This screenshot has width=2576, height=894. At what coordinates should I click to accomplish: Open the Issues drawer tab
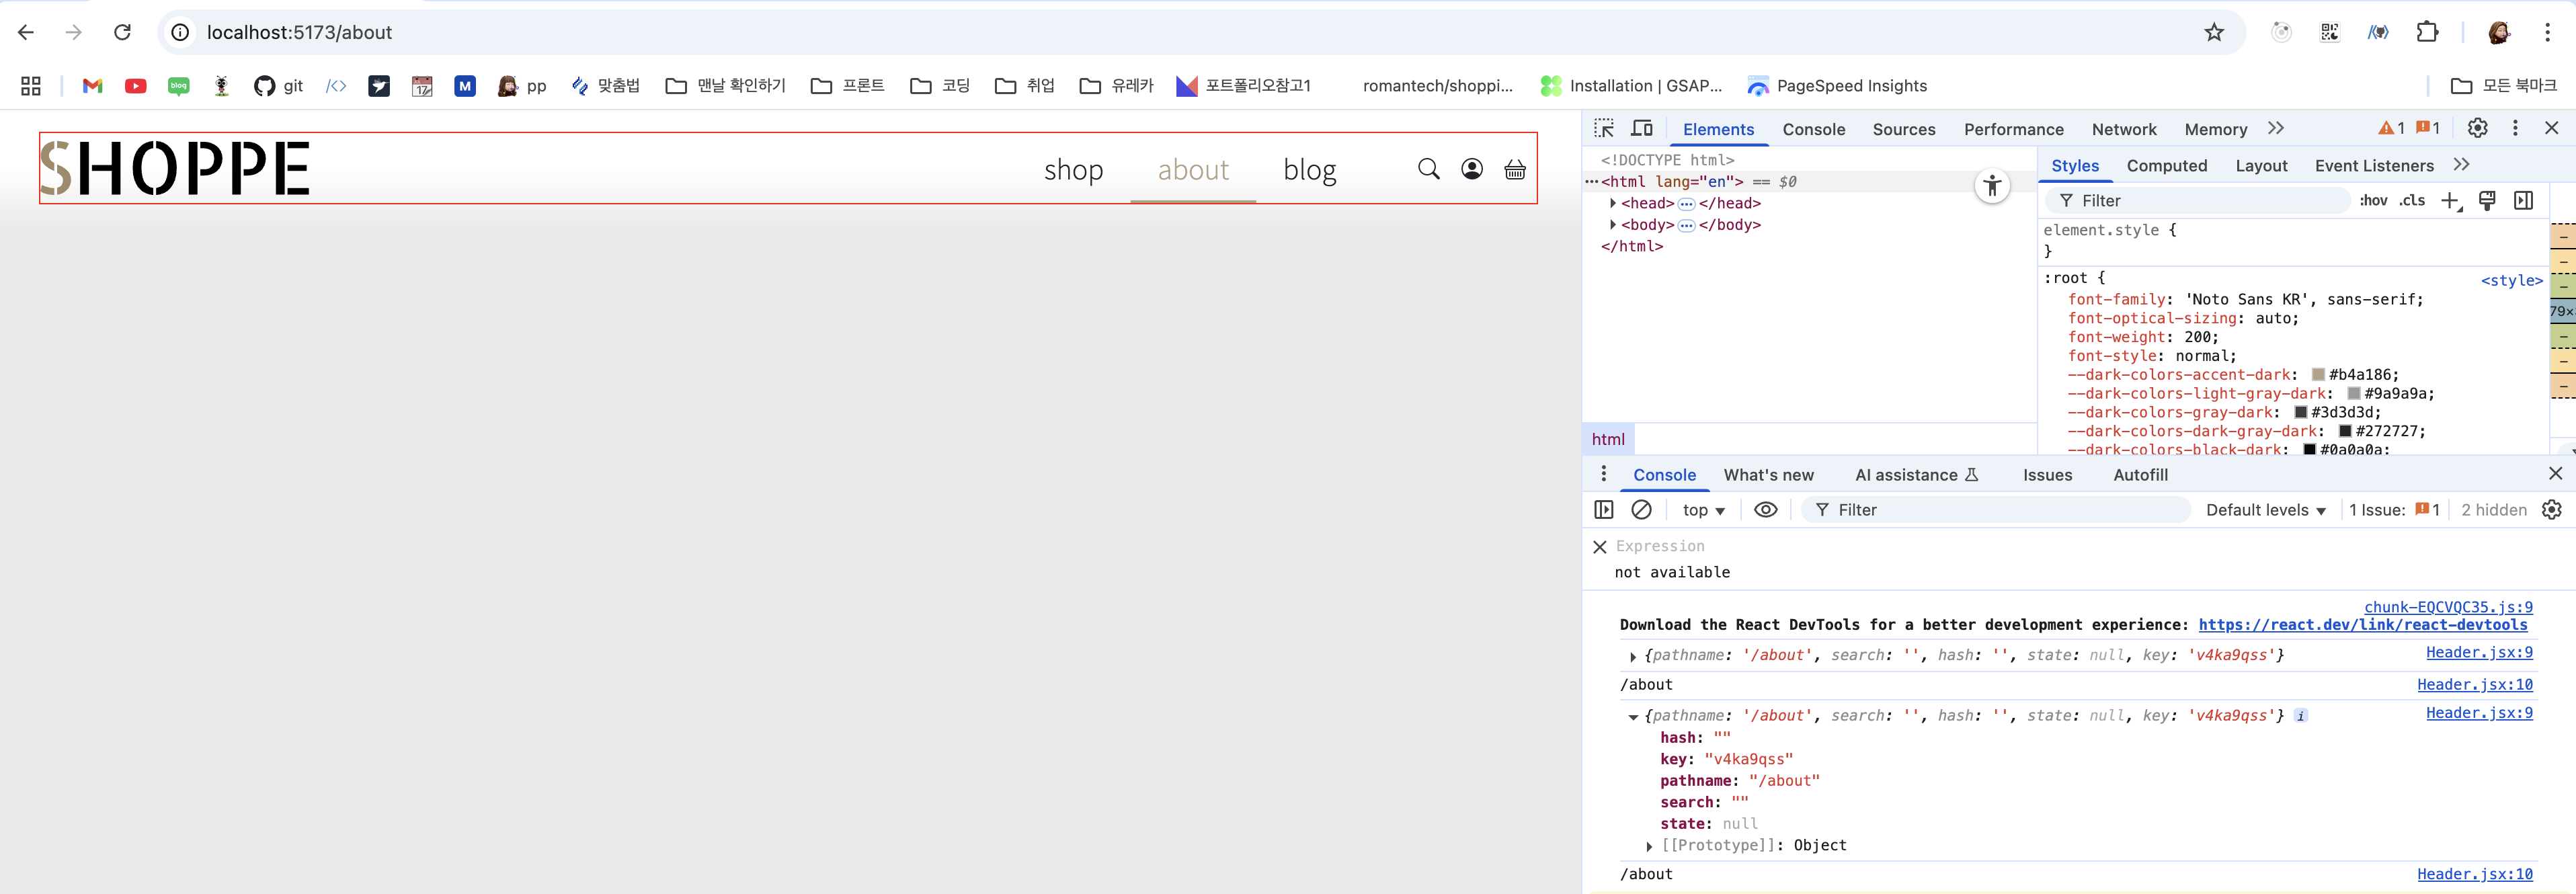[2047, 475]
